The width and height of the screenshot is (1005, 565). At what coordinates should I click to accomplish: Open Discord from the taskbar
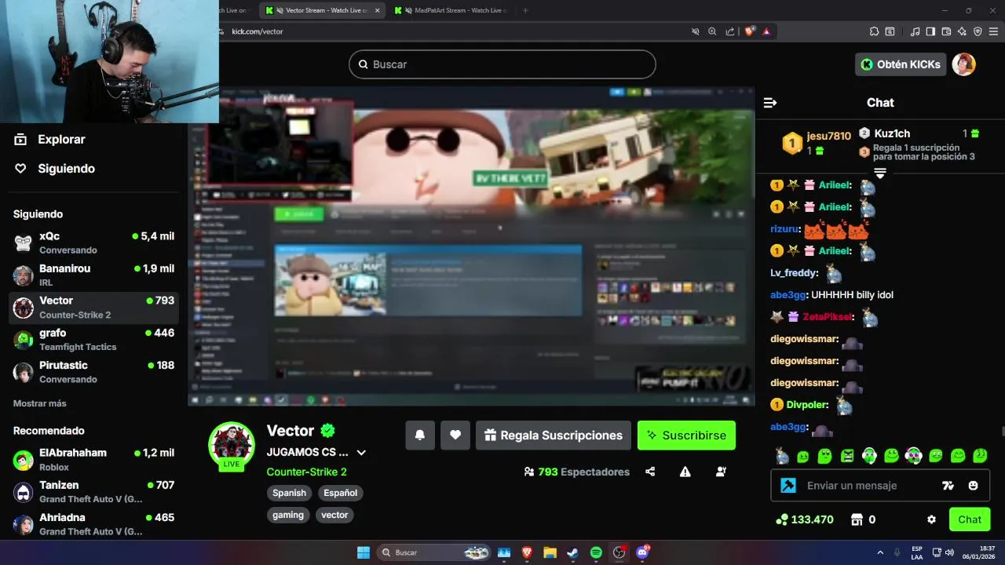pyautogui.click(x=643, y=552)
